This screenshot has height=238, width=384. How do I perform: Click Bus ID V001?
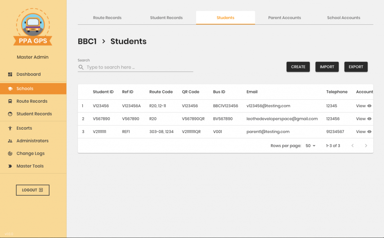tap(217, 132)
